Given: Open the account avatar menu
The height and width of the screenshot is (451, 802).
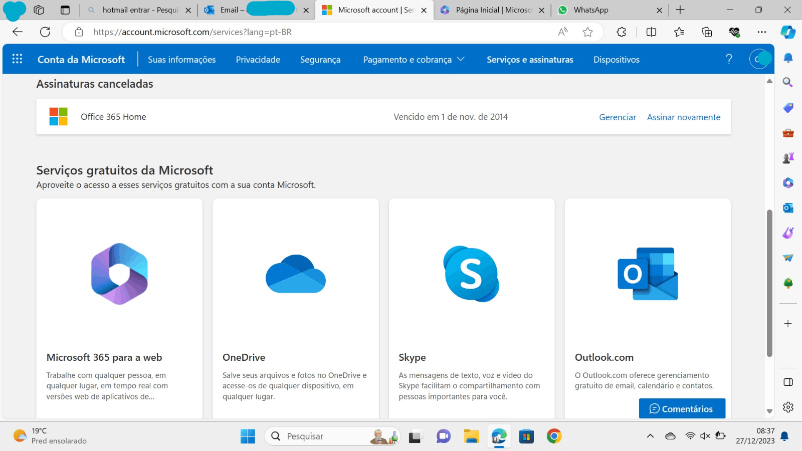Looking at the screenshot, I should pyautogui.click(x=760, y=59).
